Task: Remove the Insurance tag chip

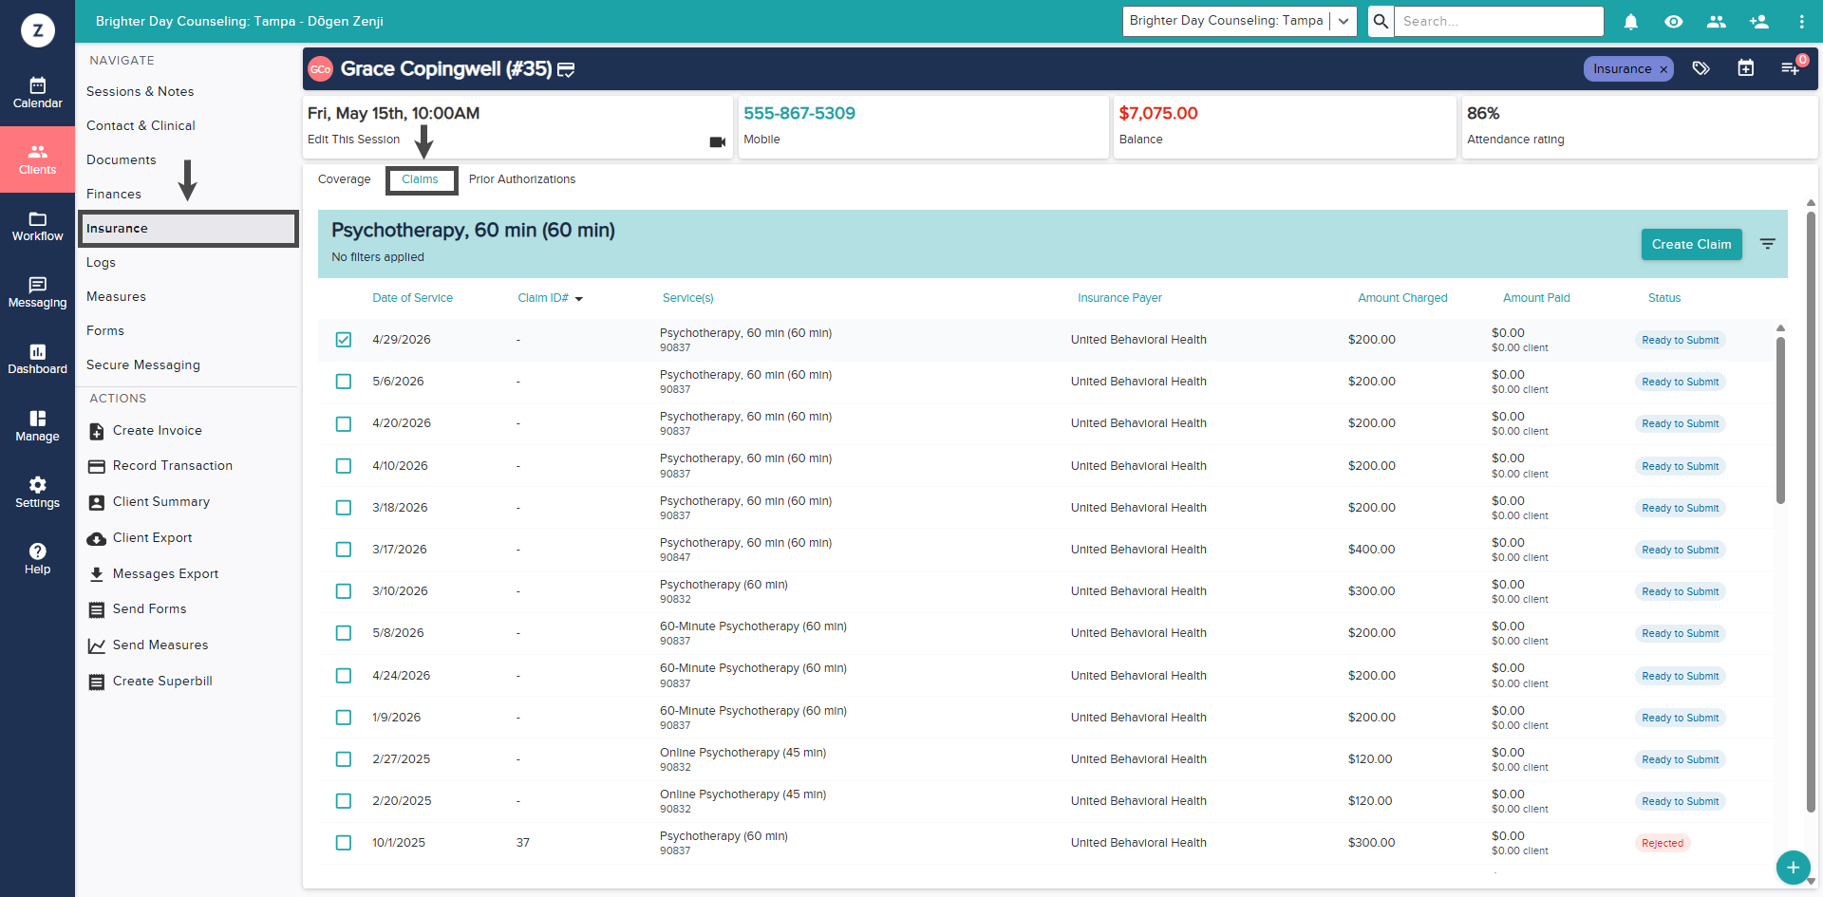Action: (1663, 69)
